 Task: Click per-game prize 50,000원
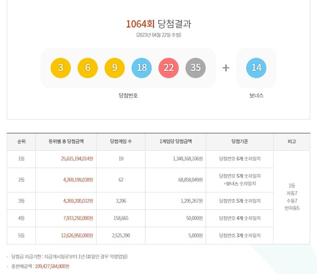194,218
